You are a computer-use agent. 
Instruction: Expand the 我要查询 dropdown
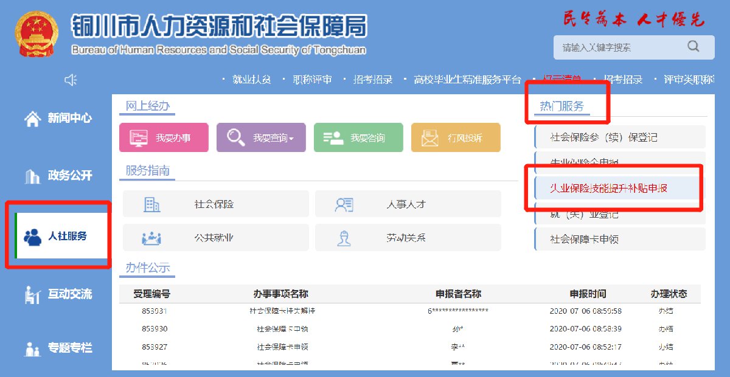[x=261, y=138]
